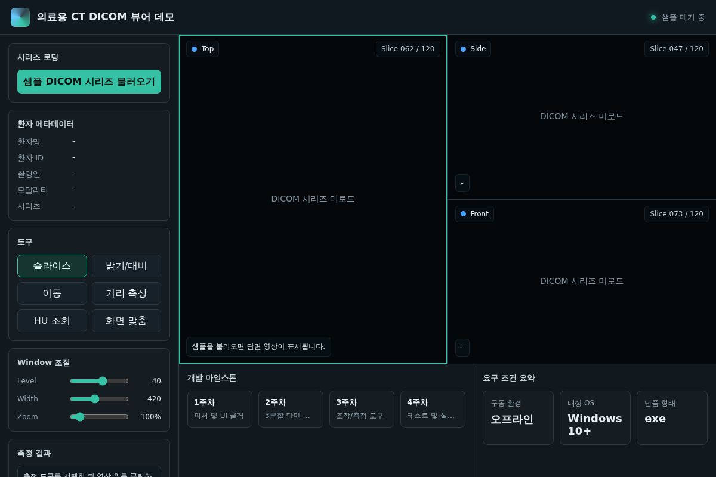This screenshot has height=477, width=716.
Task: Click the app logo icon in header
Action: 20,17
